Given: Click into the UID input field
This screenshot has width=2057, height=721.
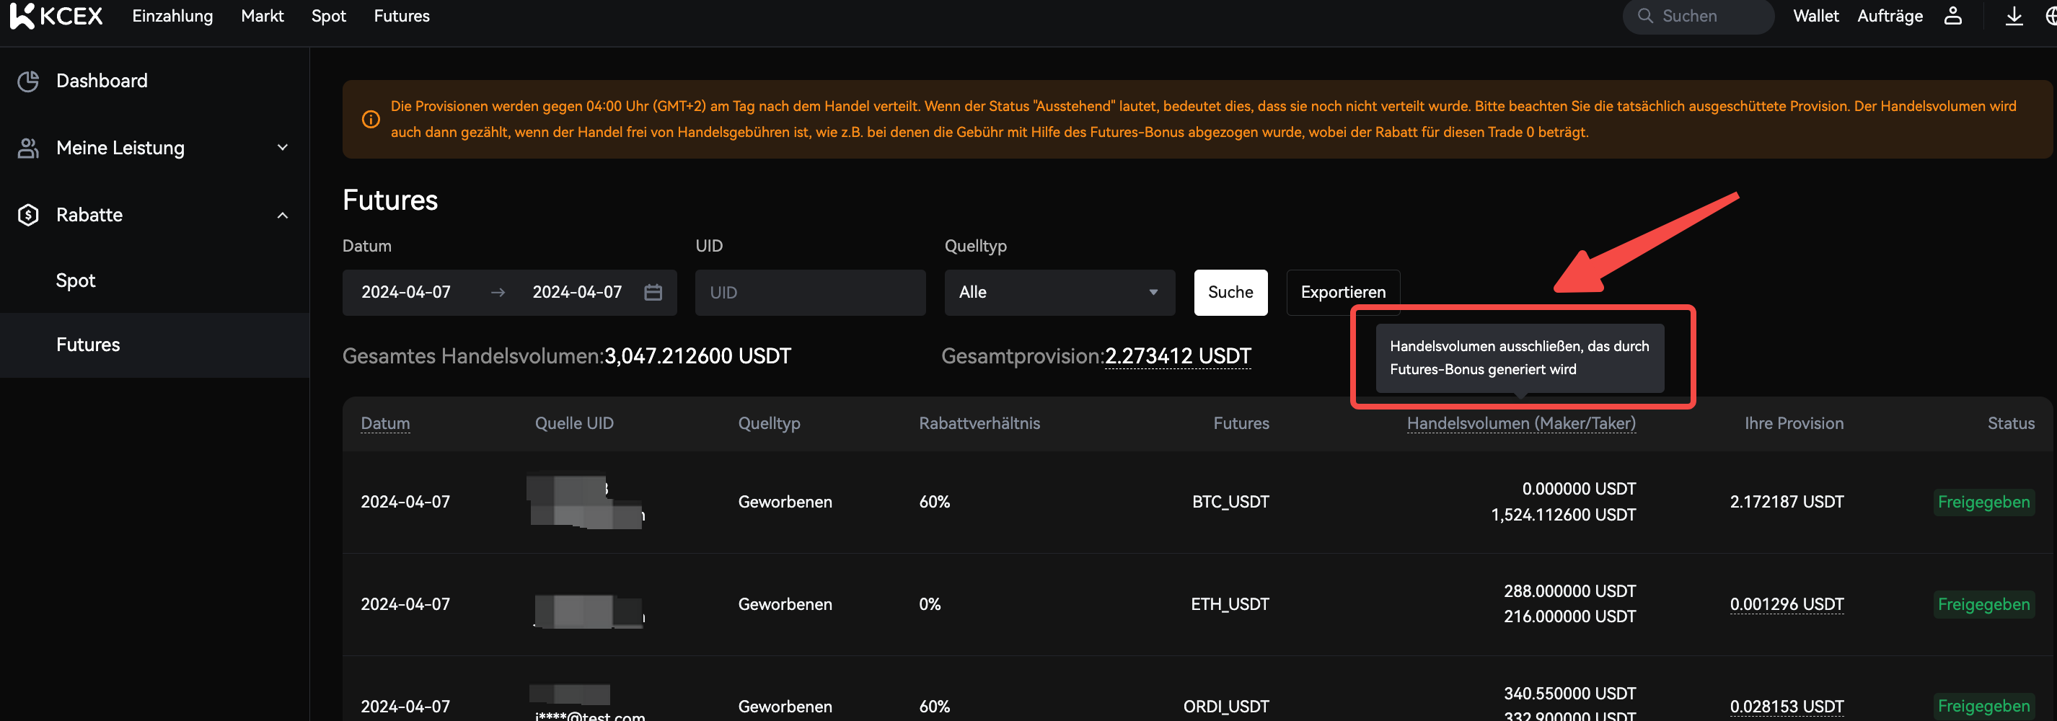Looking at the screenshot, I should pyautogui.click(x=810, y=293).
